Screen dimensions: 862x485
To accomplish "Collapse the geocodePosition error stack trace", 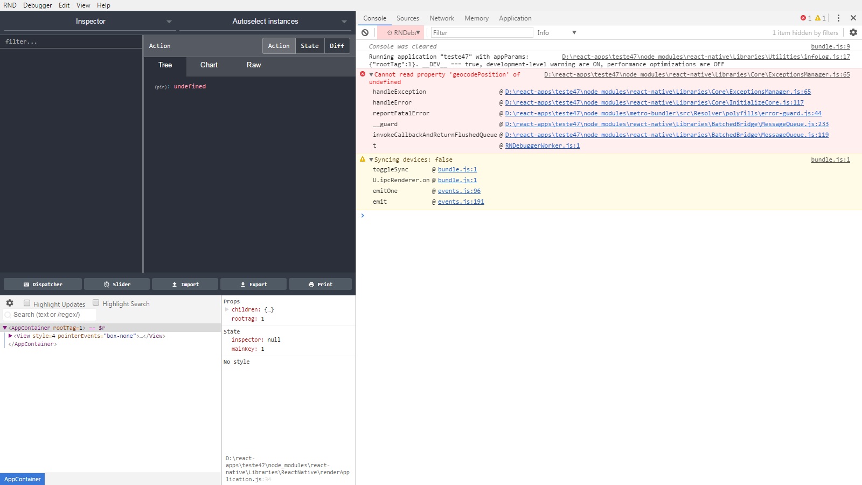I will click(x=371, y=74).
